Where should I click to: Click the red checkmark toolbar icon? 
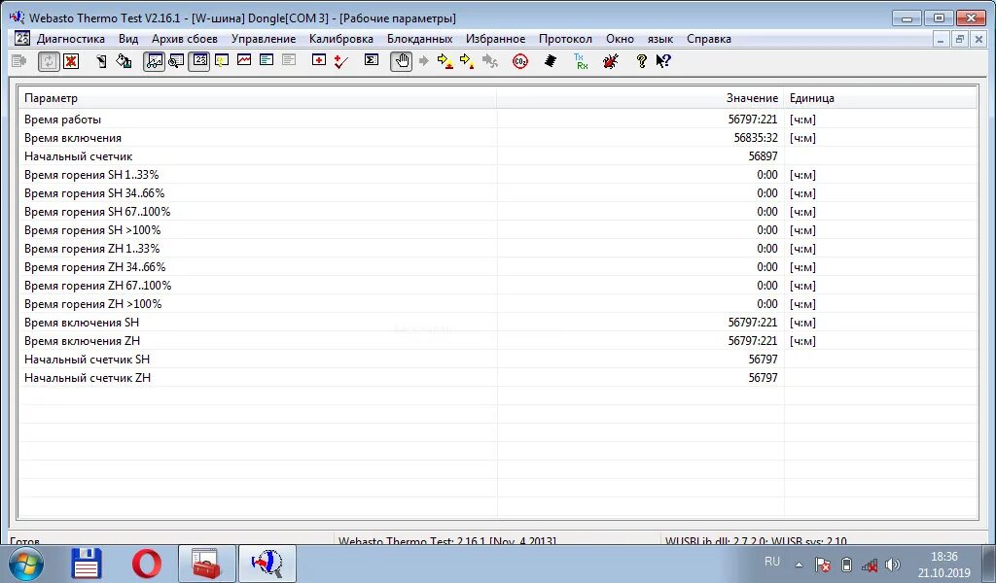[x=341, y=61]
